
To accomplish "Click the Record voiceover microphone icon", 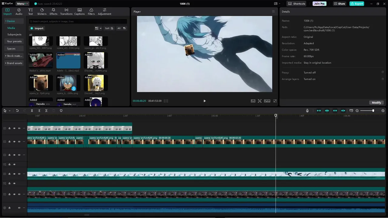I will [x=307, y=111].
